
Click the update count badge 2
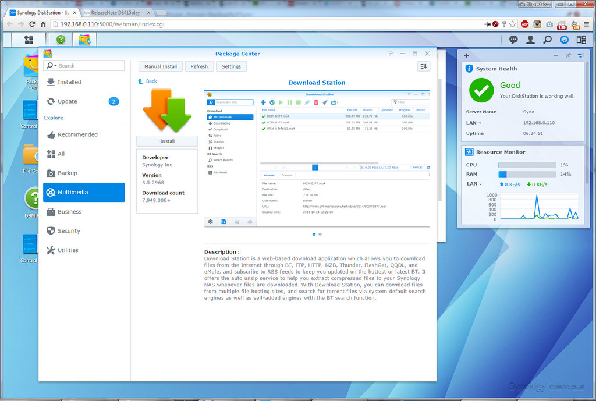[x=113, y=101]
